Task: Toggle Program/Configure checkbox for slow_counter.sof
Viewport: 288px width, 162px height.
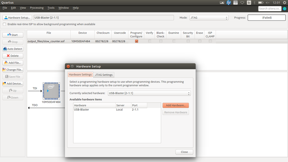Action: coord(136,41)
